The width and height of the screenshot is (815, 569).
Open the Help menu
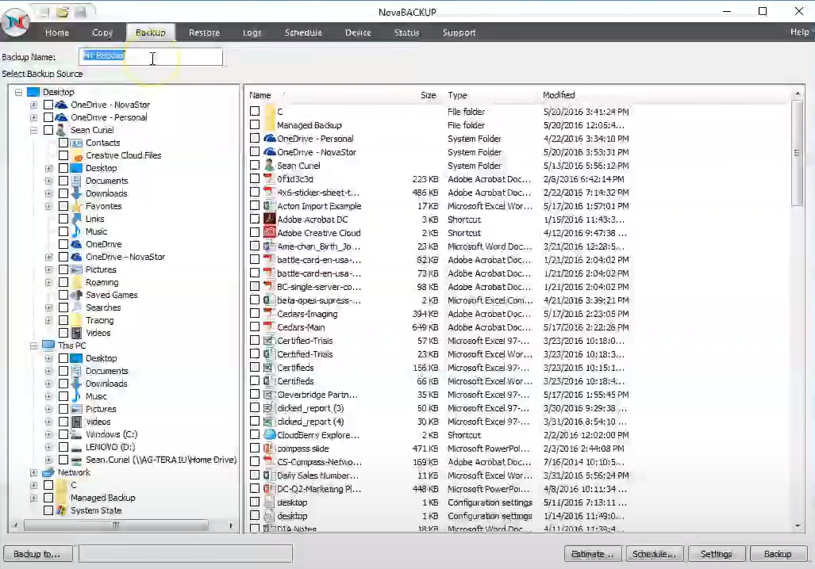pos(800,32)
